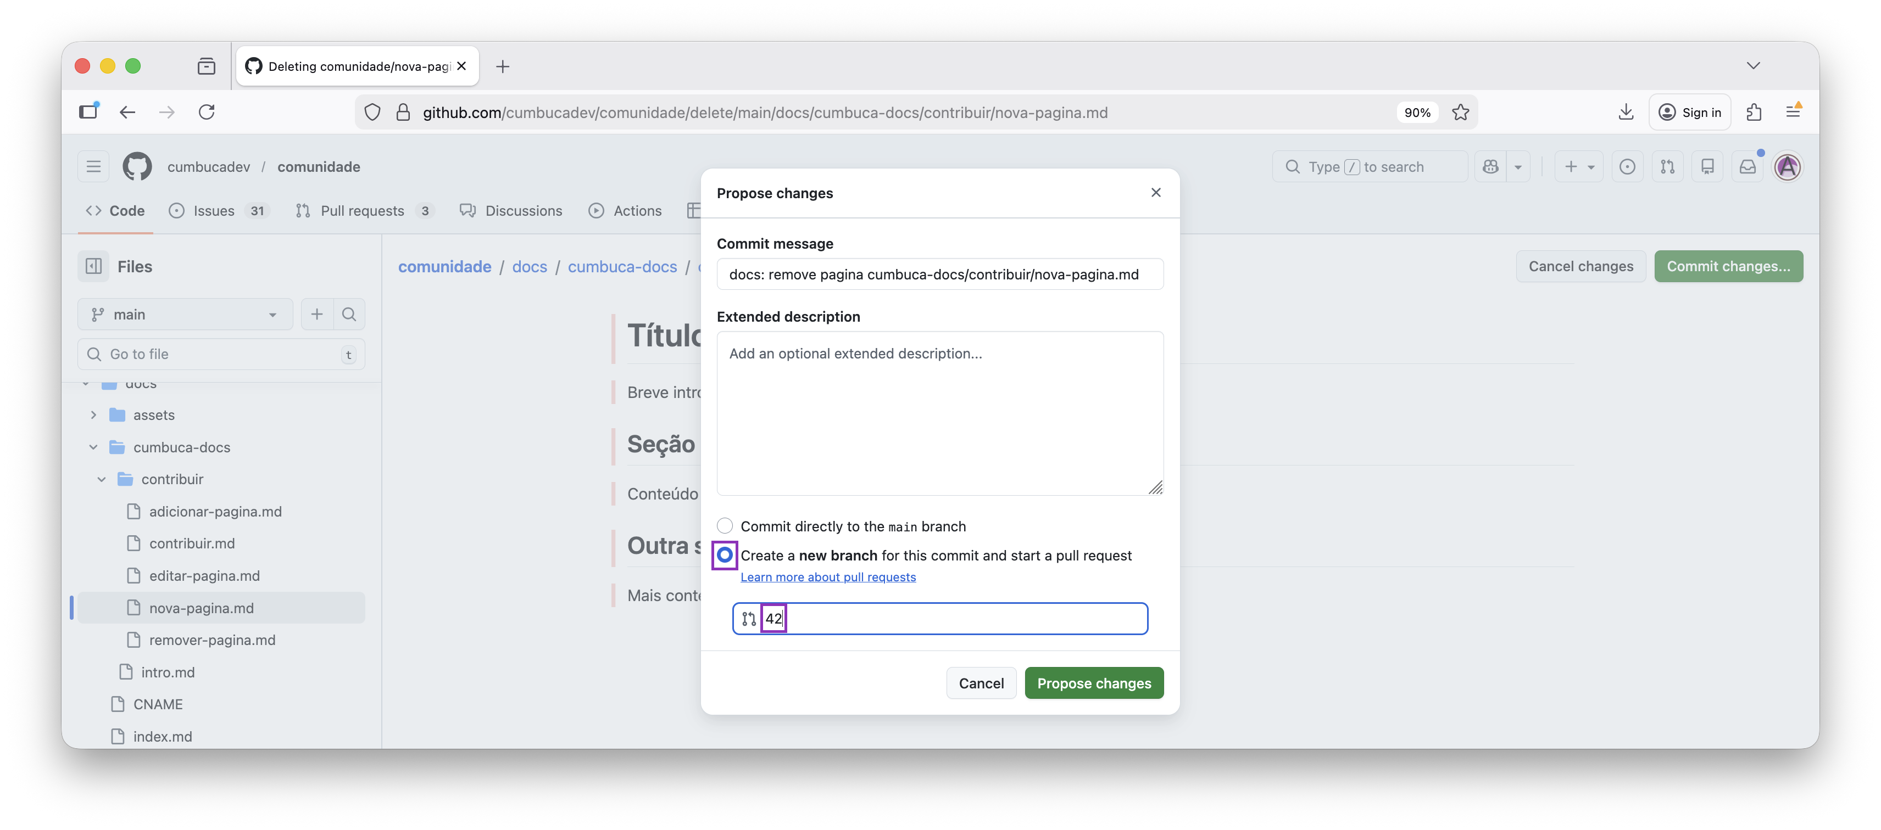Expand the assets folder
Viewport: 1881px width, 830px height.
point(93,415)
